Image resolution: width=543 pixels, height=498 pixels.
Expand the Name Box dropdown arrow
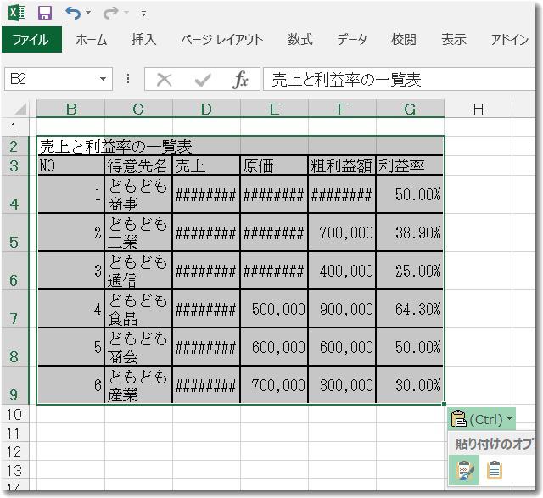pos(104,80)
